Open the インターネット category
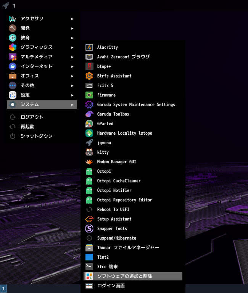 click(x=42, y=66)
